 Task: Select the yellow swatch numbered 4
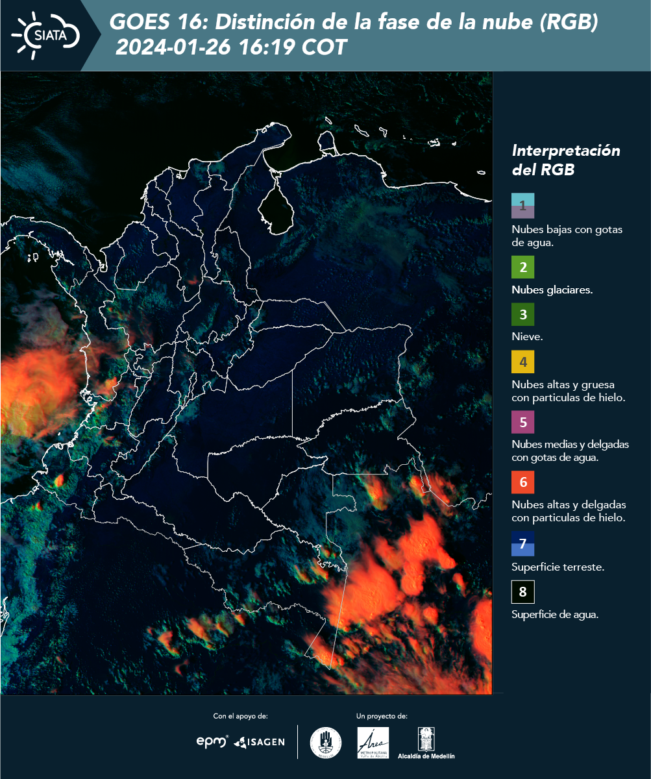coord(522,362)
